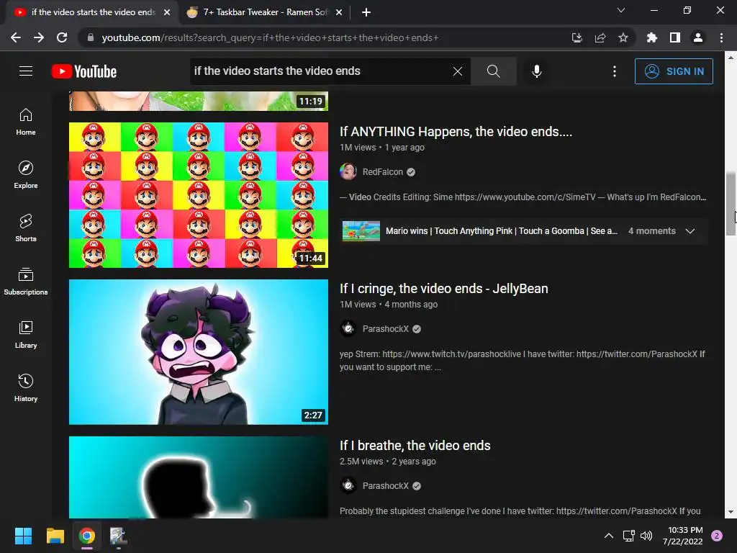737x553 pixels.
Task: Open the Windows Start menu
Action: 23,536
